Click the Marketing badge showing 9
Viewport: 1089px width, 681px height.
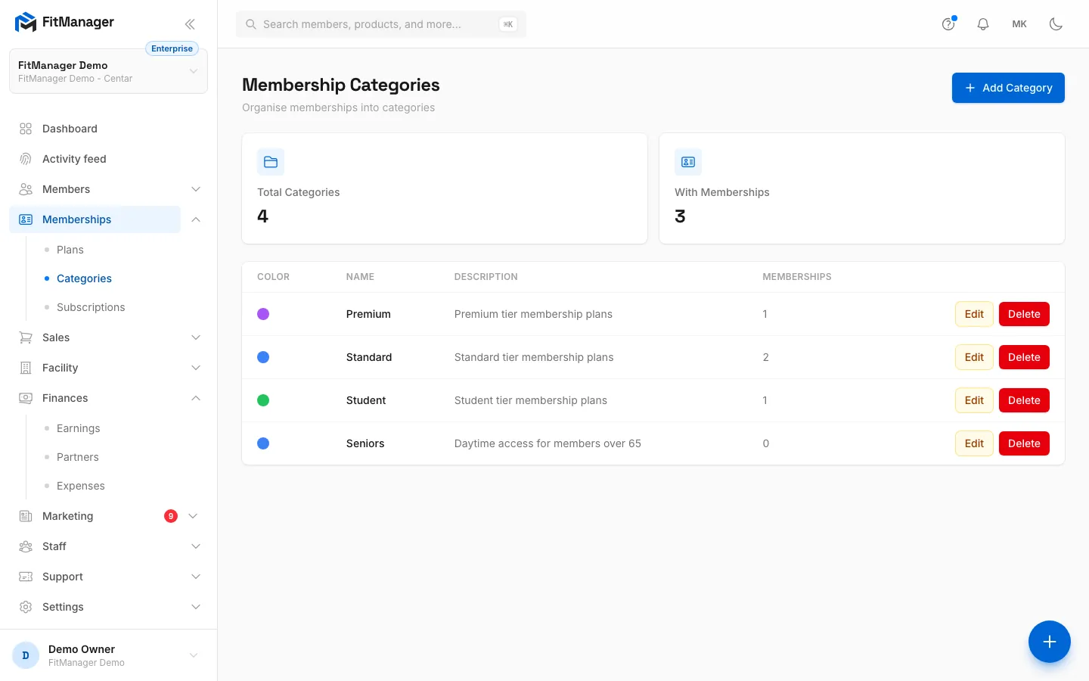[171, 516]
